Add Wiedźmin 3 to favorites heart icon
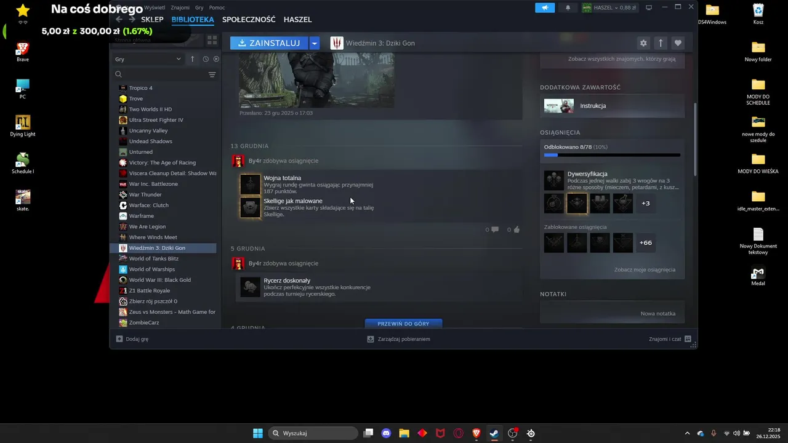 (x=678, y=43)
